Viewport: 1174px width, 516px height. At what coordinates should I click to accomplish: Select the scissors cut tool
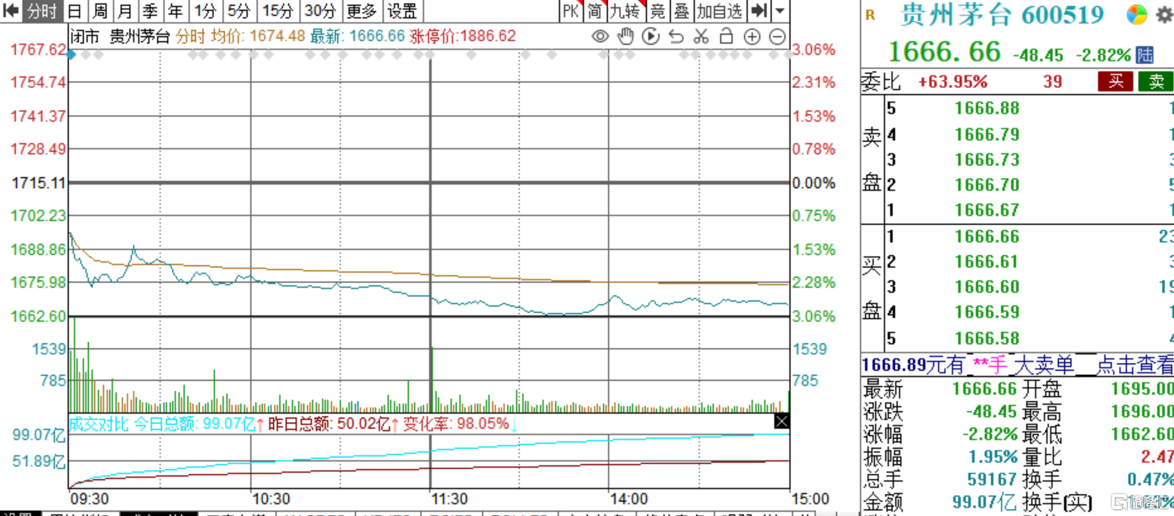pos(702,36)
